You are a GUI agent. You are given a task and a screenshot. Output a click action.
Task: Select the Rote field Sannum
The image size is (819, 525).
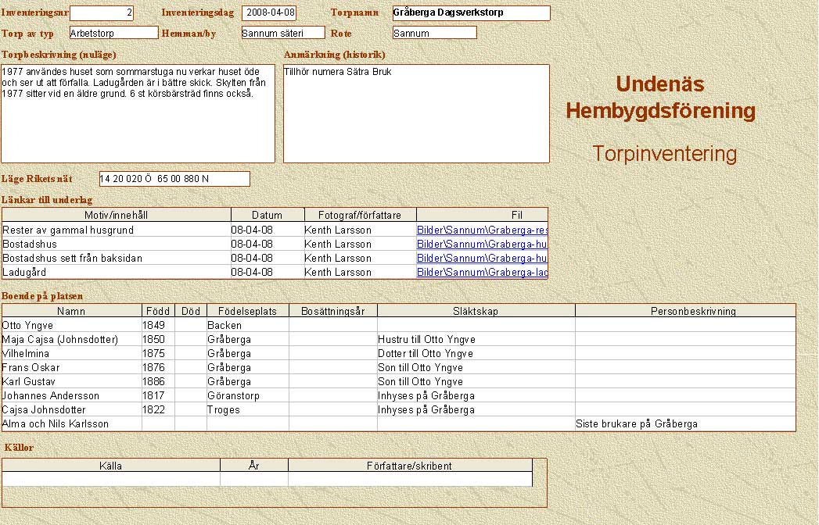click(x=434, y=33)
